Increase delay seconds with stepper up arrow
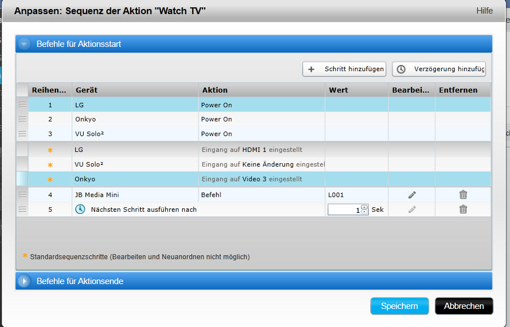The width and height of the screenshot is (510, 327). 364,207
